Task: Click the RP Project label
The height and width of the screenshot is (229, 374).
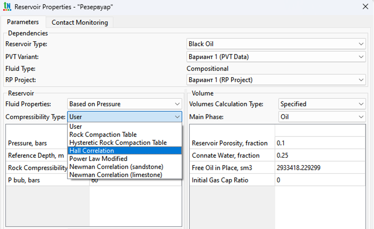Action: coord(21,80)
